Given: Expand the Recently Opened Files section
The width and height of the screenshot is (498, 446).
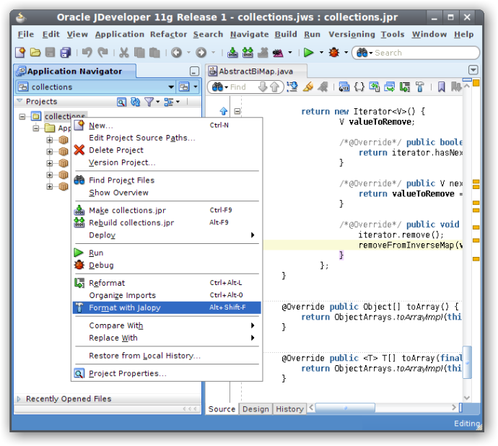Looking at the screenshot, I should pyautogui.click(x=19, y=399).
